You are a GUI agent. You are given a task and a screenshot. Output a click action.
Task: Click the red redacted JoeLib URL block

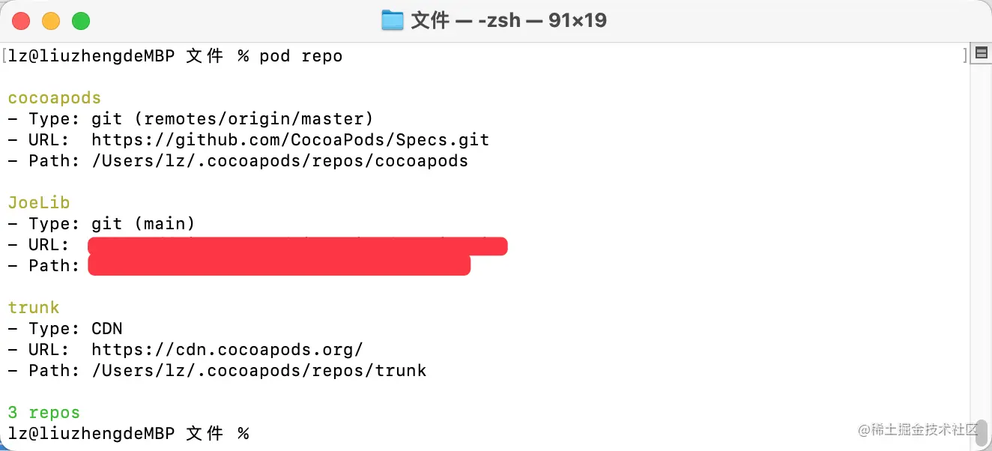click(x=297, y=246)
